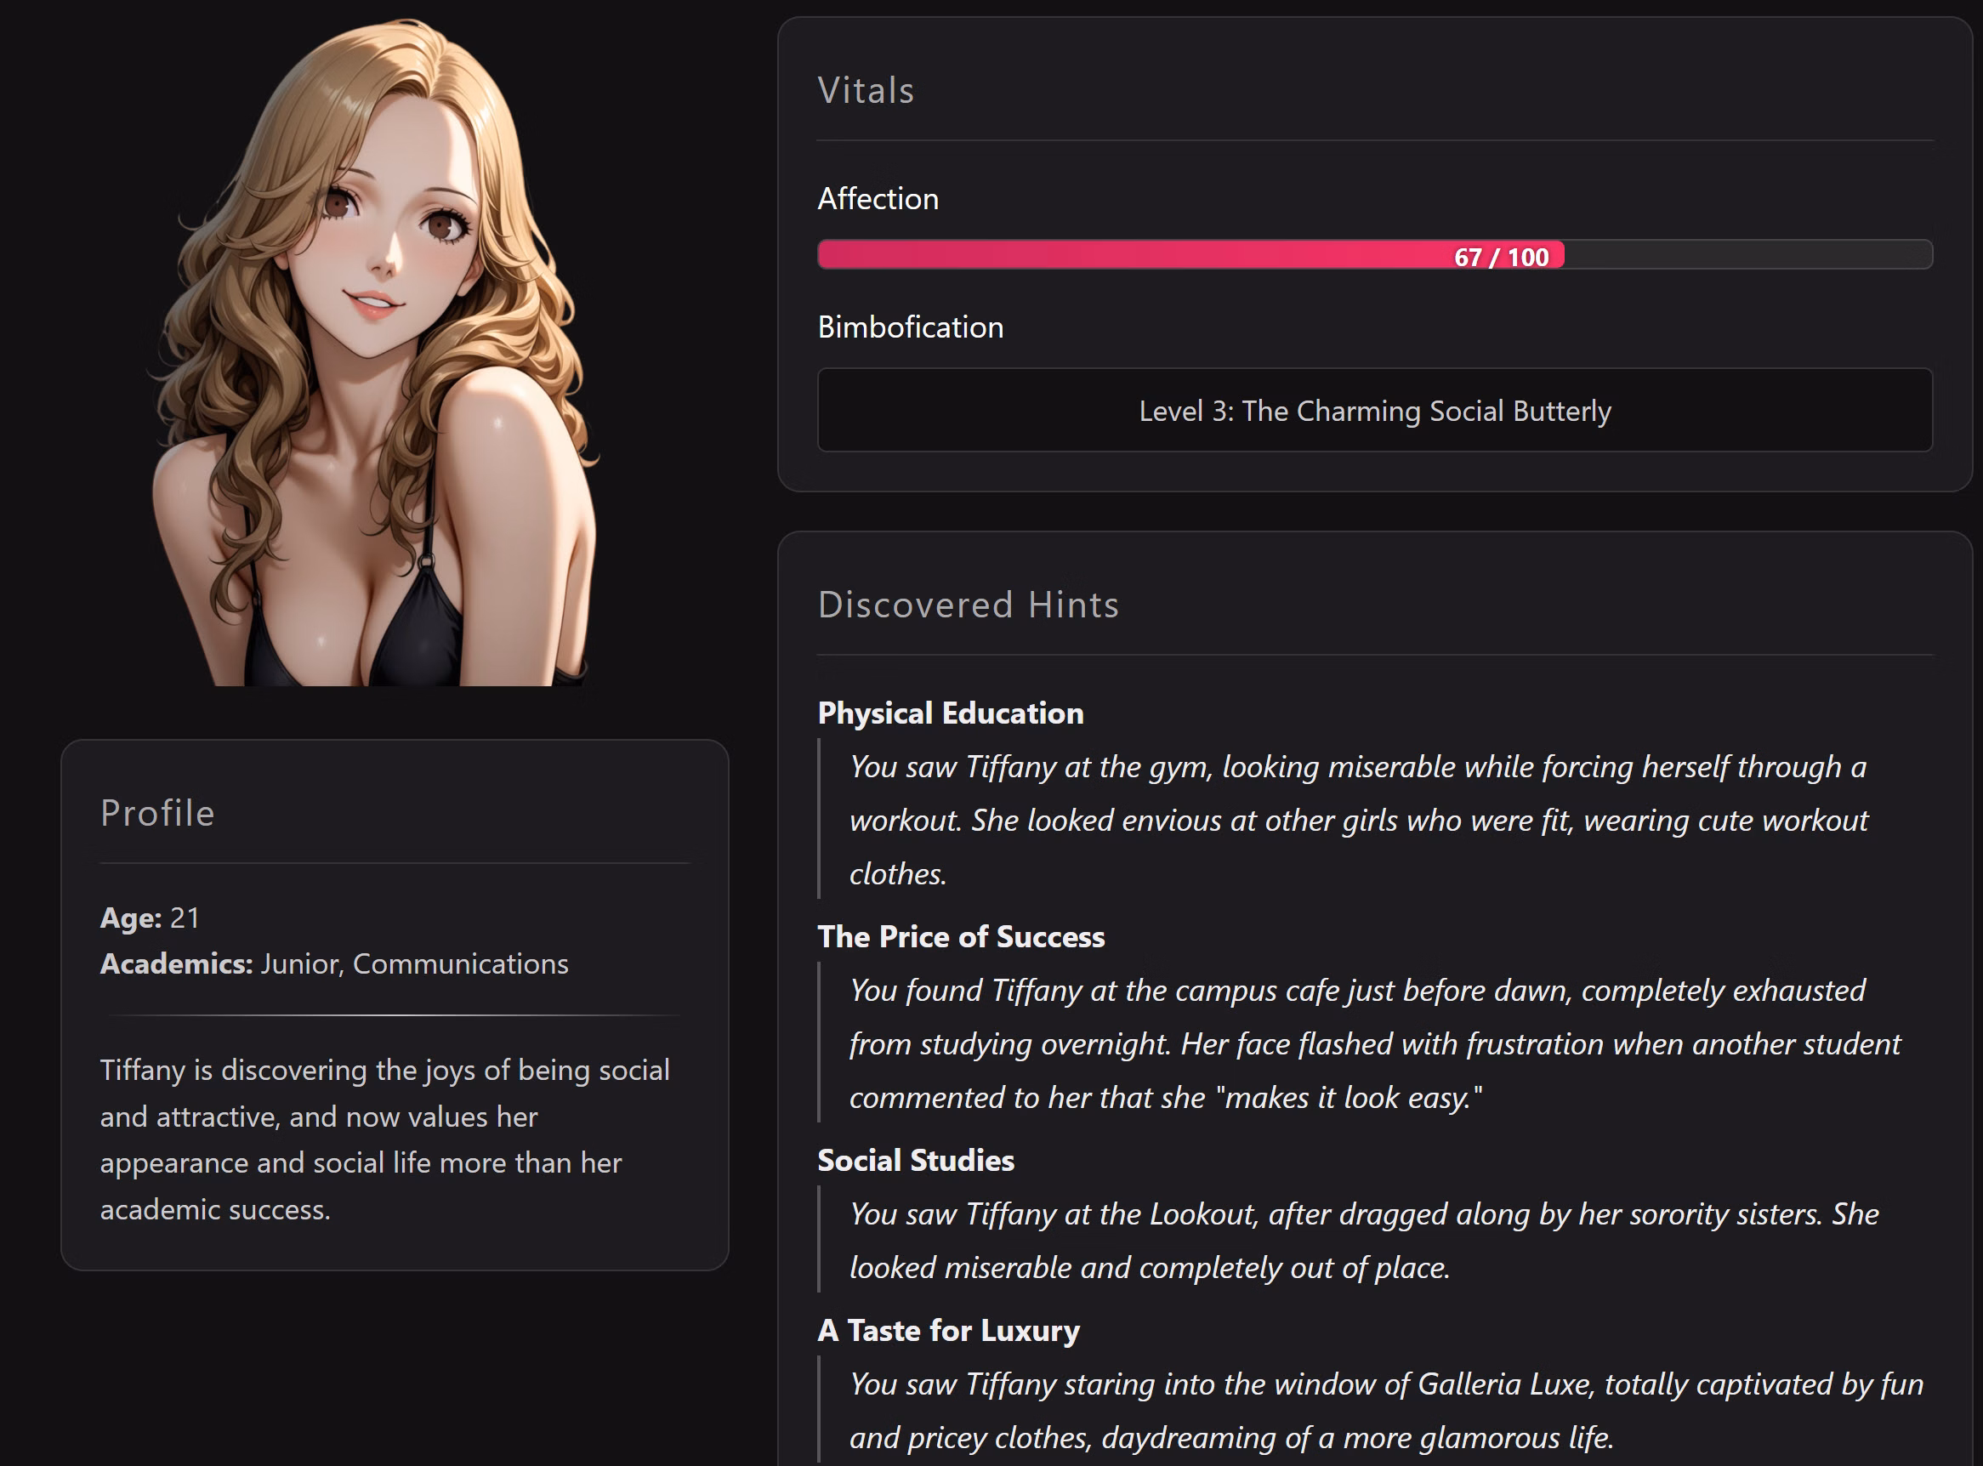This screenshot has height=1466, width=1983.
Task: Click the 67 / 100 affection value
Action: [x=1501, y=257]
